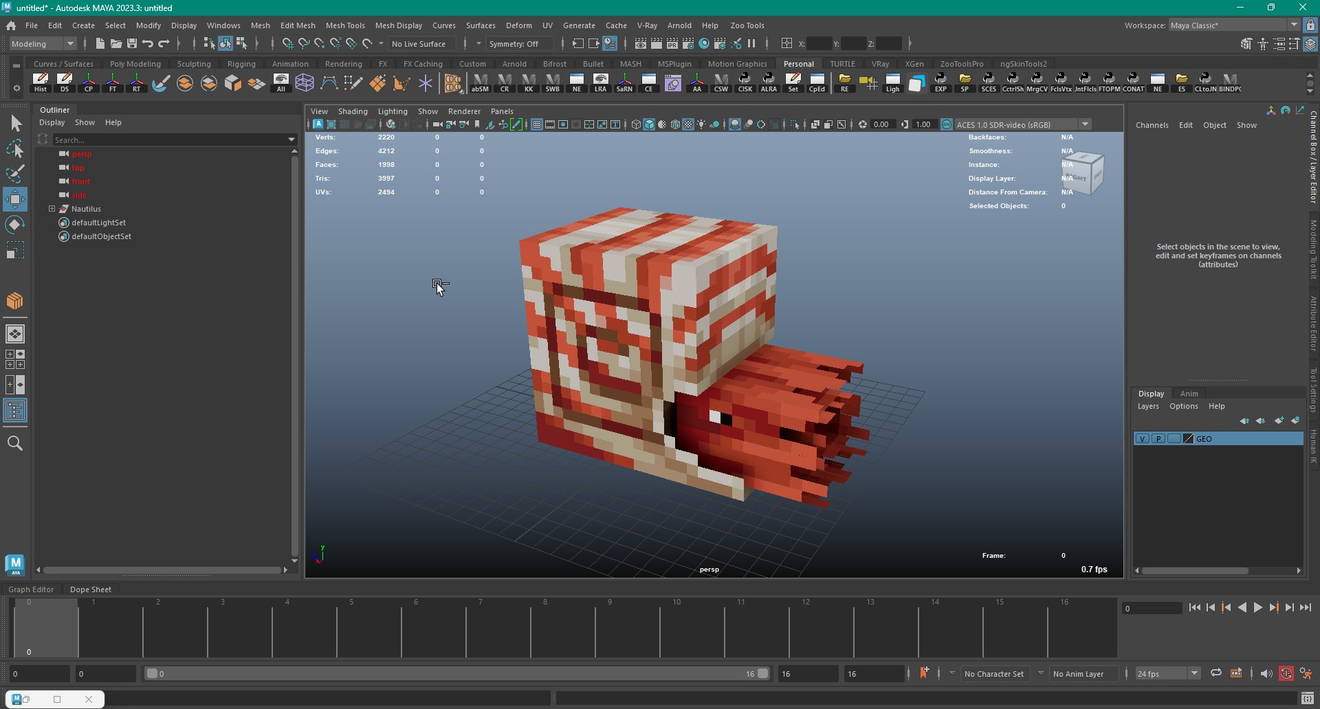Toggle textured display checker icon in viewport

point(688,124)
